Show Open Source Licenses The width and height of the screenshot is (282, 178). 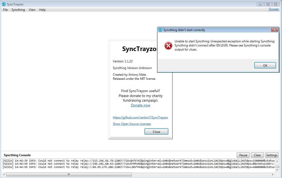pos(132,124)
